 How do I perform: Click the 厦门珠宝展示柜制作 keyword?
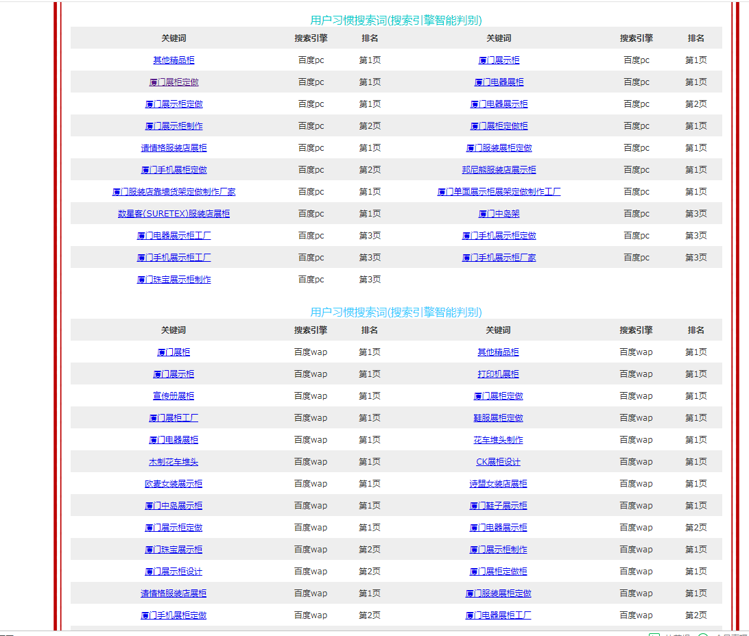(x=174, y=280)
